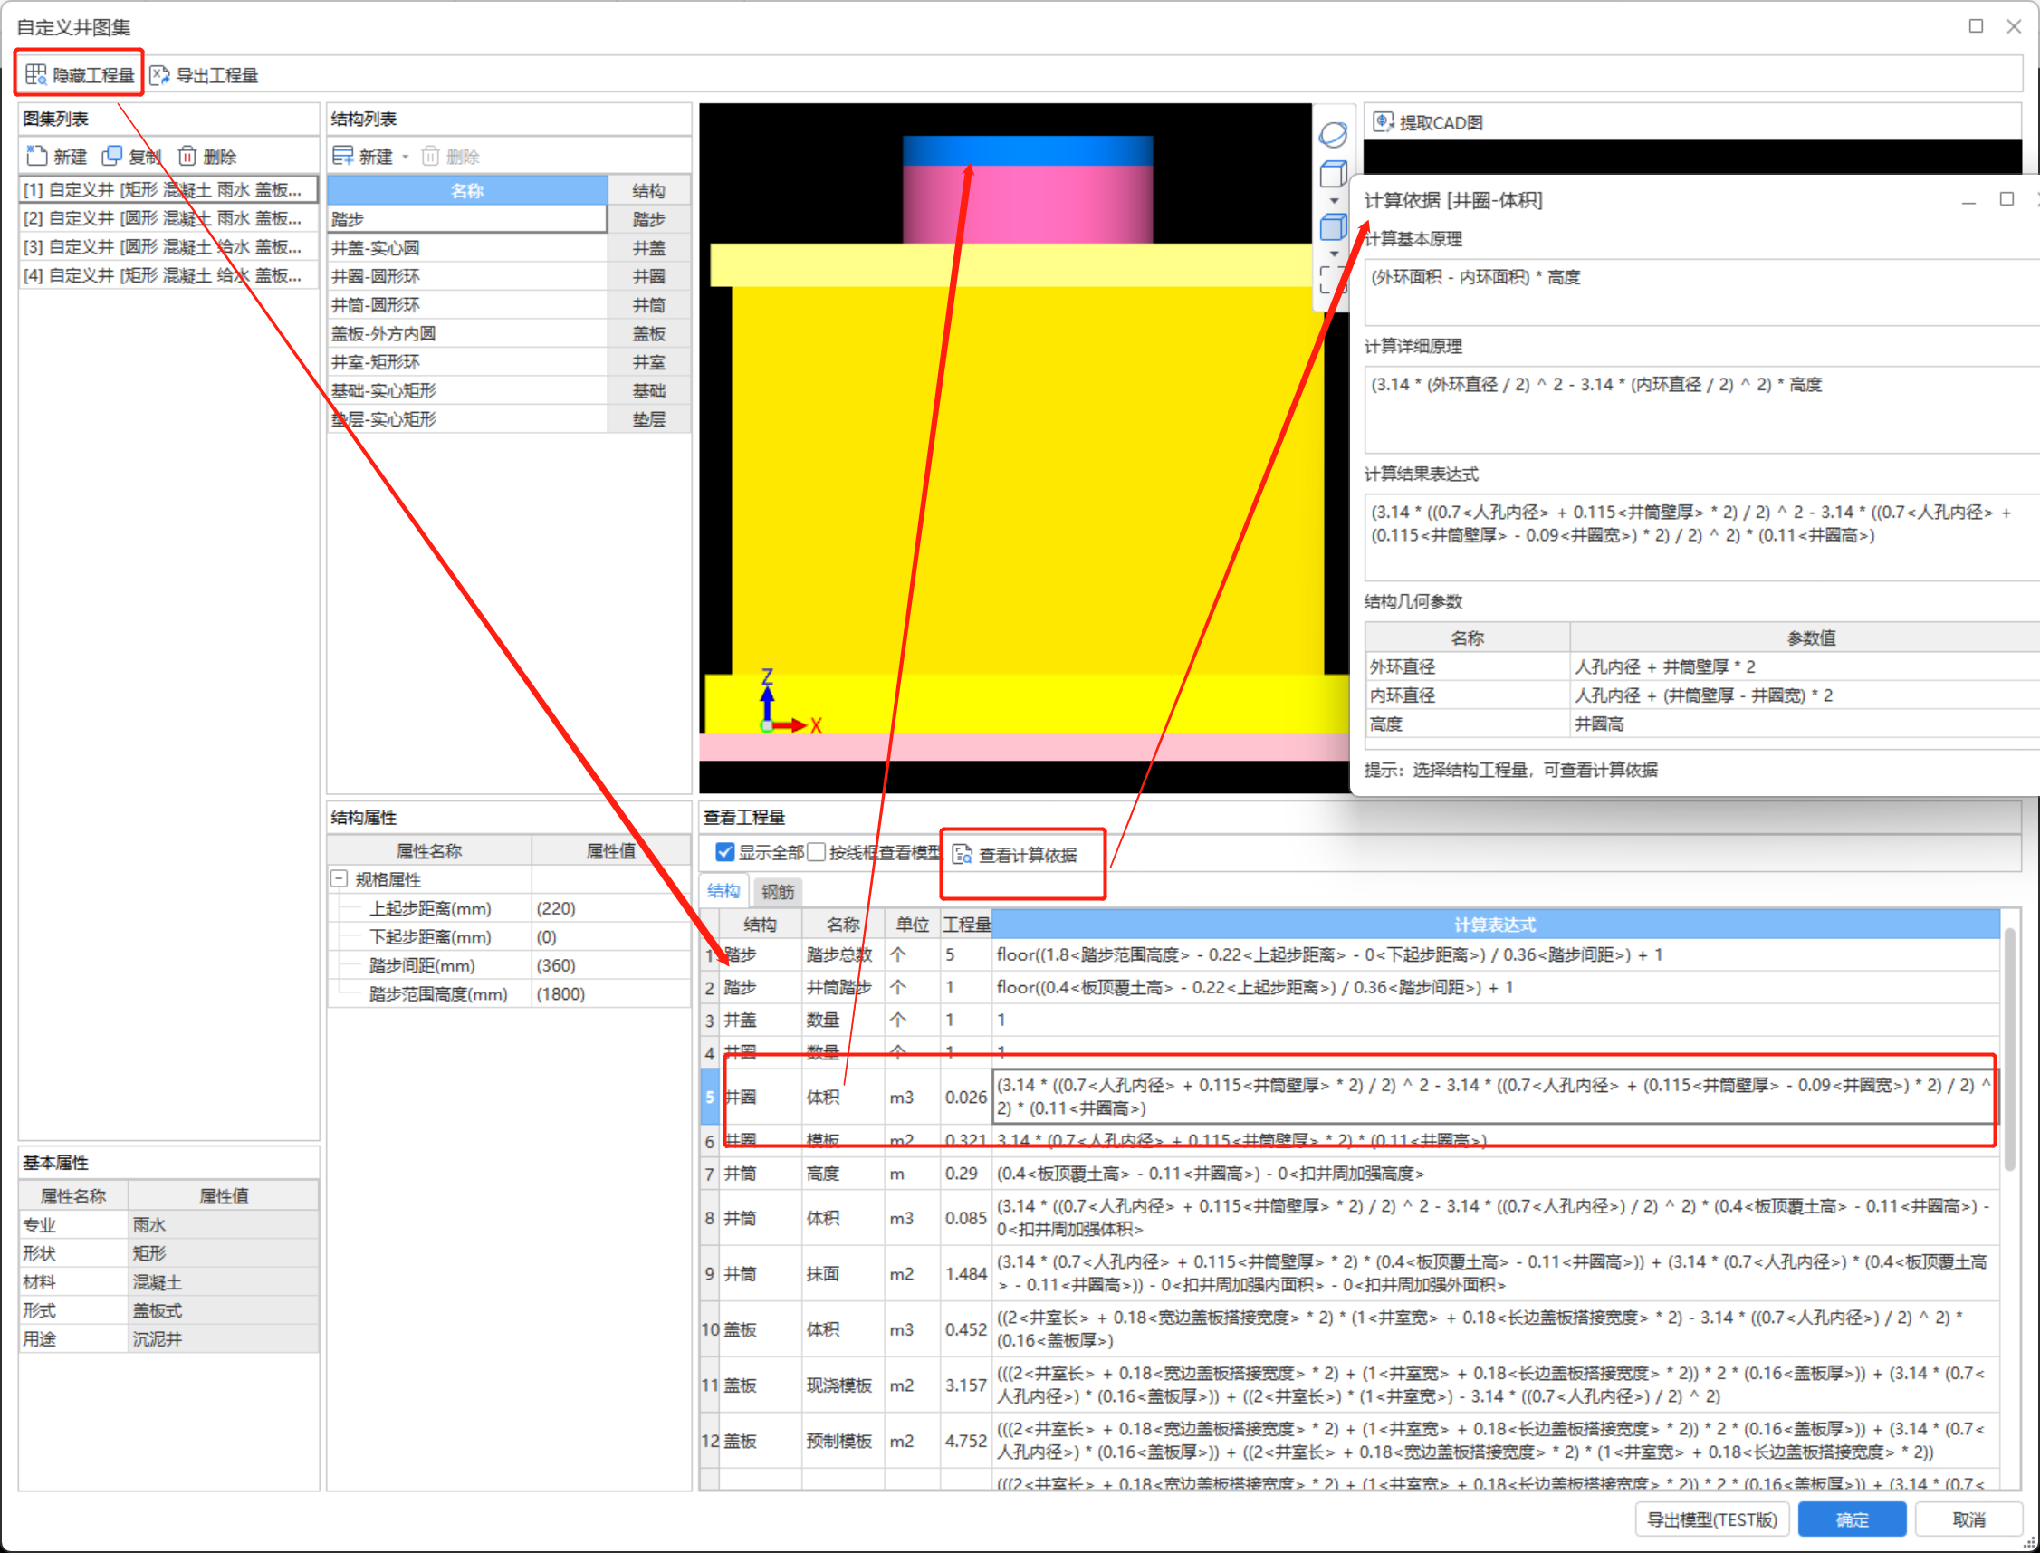Click 新建 in the 图集列表 toolbar

tap(57, 157)
